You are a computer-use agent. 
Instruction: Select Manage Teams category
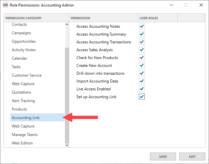point(25,135)
